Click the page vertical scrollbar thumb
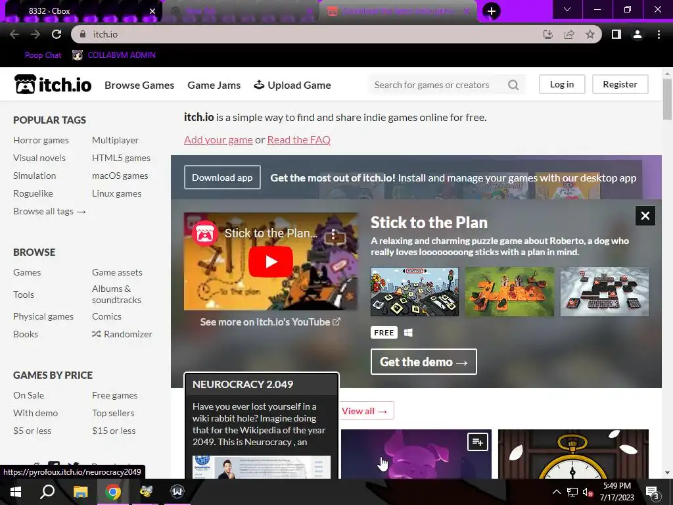Screen dimensions: 673x505 (x=667, y=99)
